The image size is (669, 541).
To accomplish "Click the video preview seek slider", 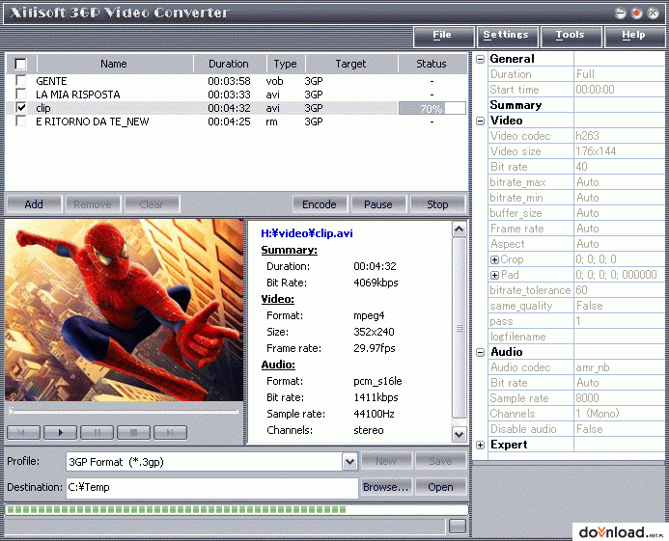I will coord(124,412).
